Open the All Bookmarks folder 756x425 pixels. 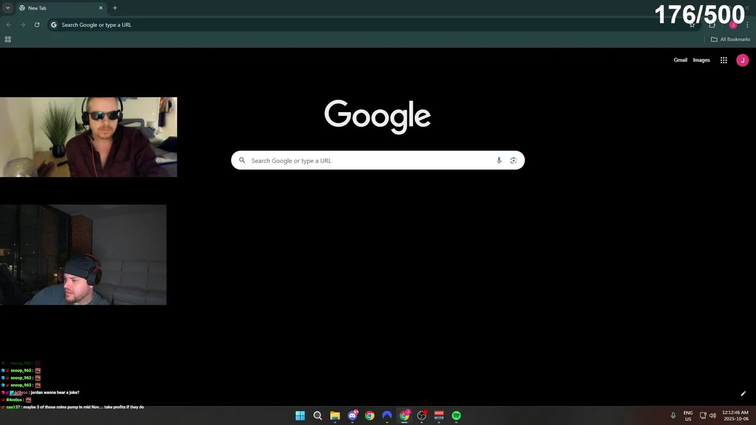[x=731, y=40]
